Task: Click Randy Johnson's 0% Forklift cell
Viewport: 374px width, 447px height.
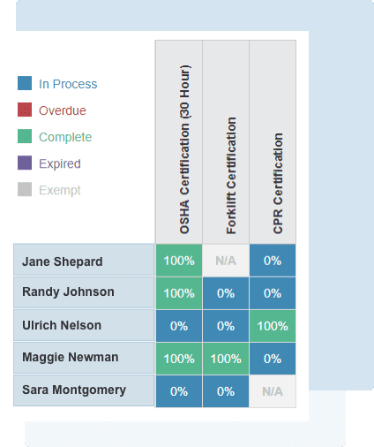Action: [226, 293]
